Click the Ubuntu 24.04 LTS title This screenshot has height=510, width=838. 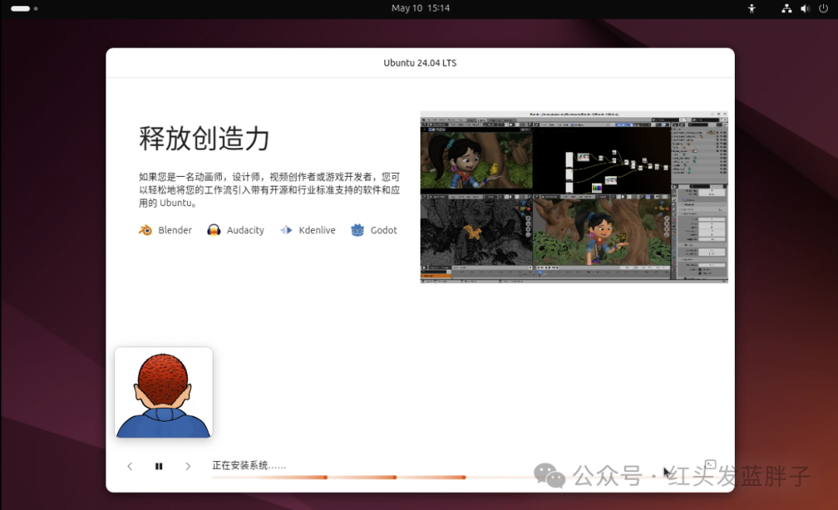coord(420,63)
